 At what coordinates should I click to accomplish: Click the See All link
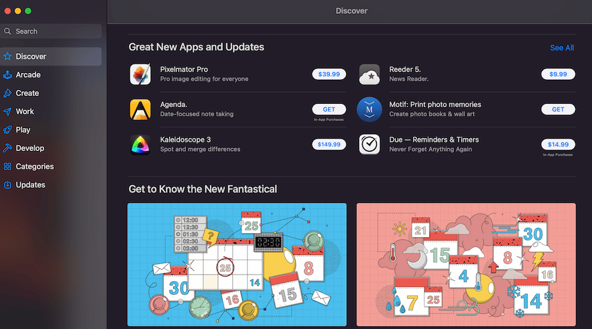point(562,48)
